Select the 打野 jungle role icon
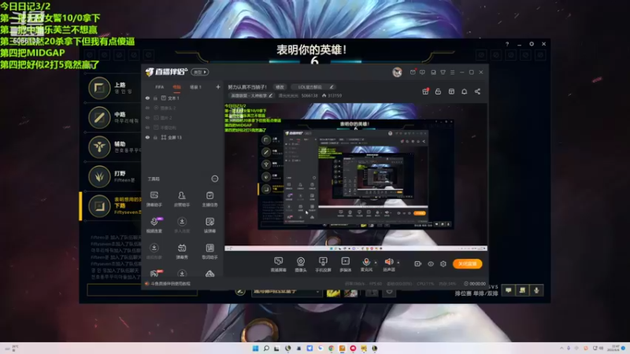630x354 pixels. click(99, 176)
